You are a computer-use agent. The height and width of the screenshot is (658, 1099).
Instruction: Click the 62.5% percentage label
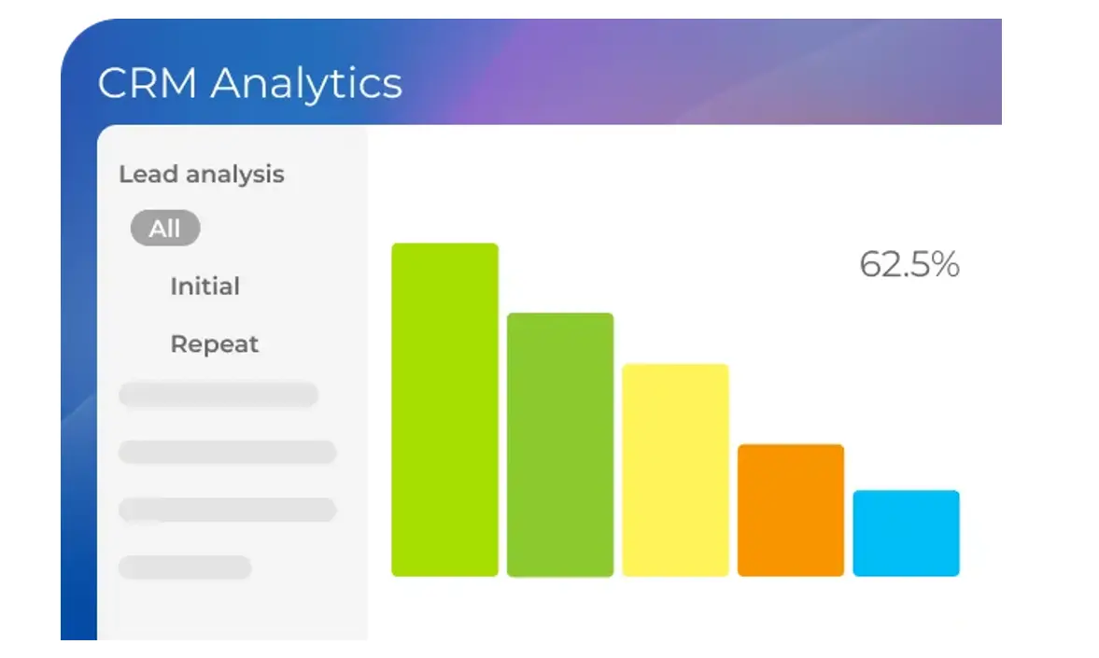[909, 265]
